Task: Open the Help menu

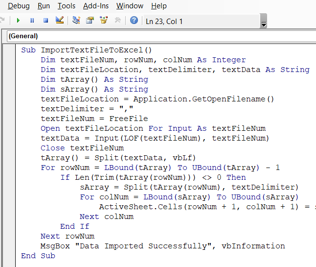Action: [x=159, y=6]
